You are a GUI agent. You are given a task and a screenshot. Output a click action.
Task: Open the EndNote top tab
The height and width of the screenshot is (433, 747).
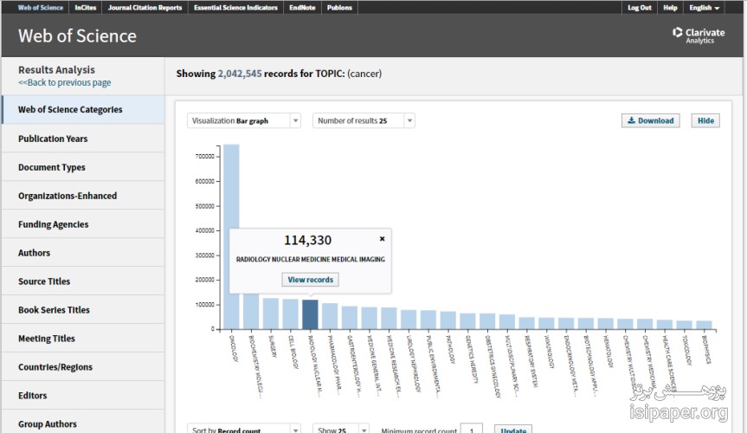pyautogui.click(x=302, y=8)
